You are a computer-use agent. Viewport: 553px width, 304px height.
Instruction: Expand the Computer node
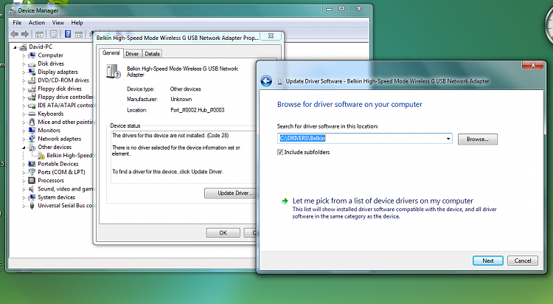(24, 55)
